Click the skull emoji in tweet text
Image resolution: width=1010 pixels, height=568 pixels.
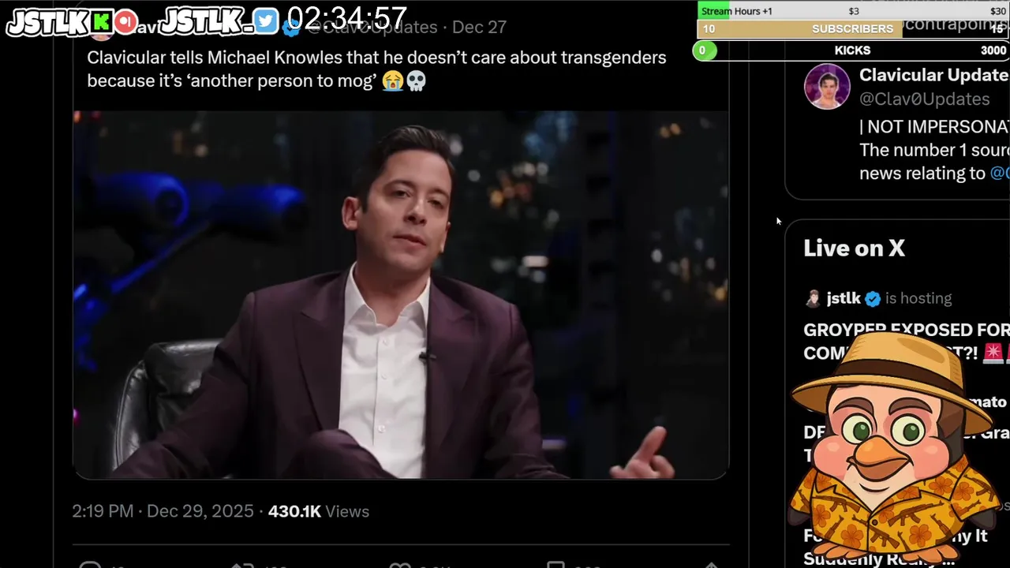(x=416, y=80)
